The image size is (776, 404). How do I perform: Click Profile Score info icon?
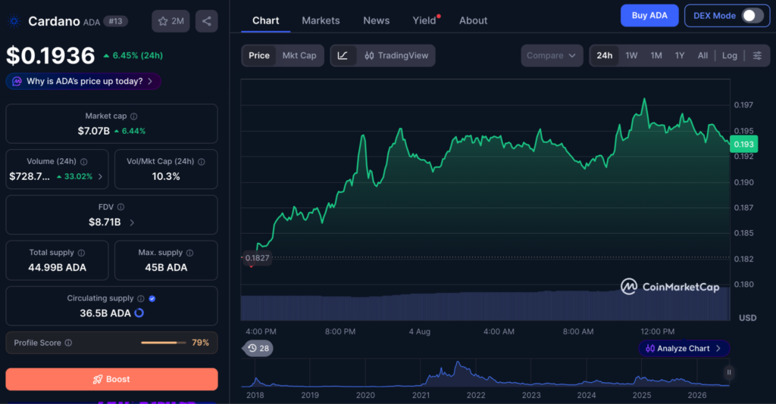[68, 343]
